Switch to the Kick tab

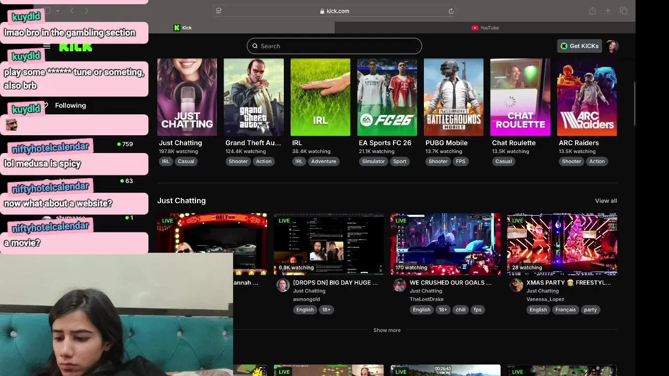click(x=183, y=28)
